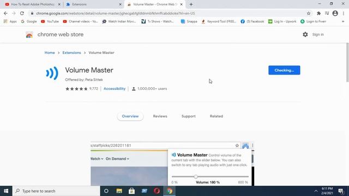Open Chrome Web Store settings gear
Image resolution: width=349 pixels, height=196 pixels.
pos(305,34)
